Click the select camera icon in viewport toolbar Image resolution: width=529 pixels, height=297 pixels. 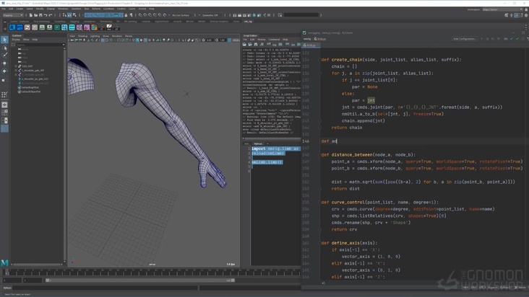pos(71,40)
